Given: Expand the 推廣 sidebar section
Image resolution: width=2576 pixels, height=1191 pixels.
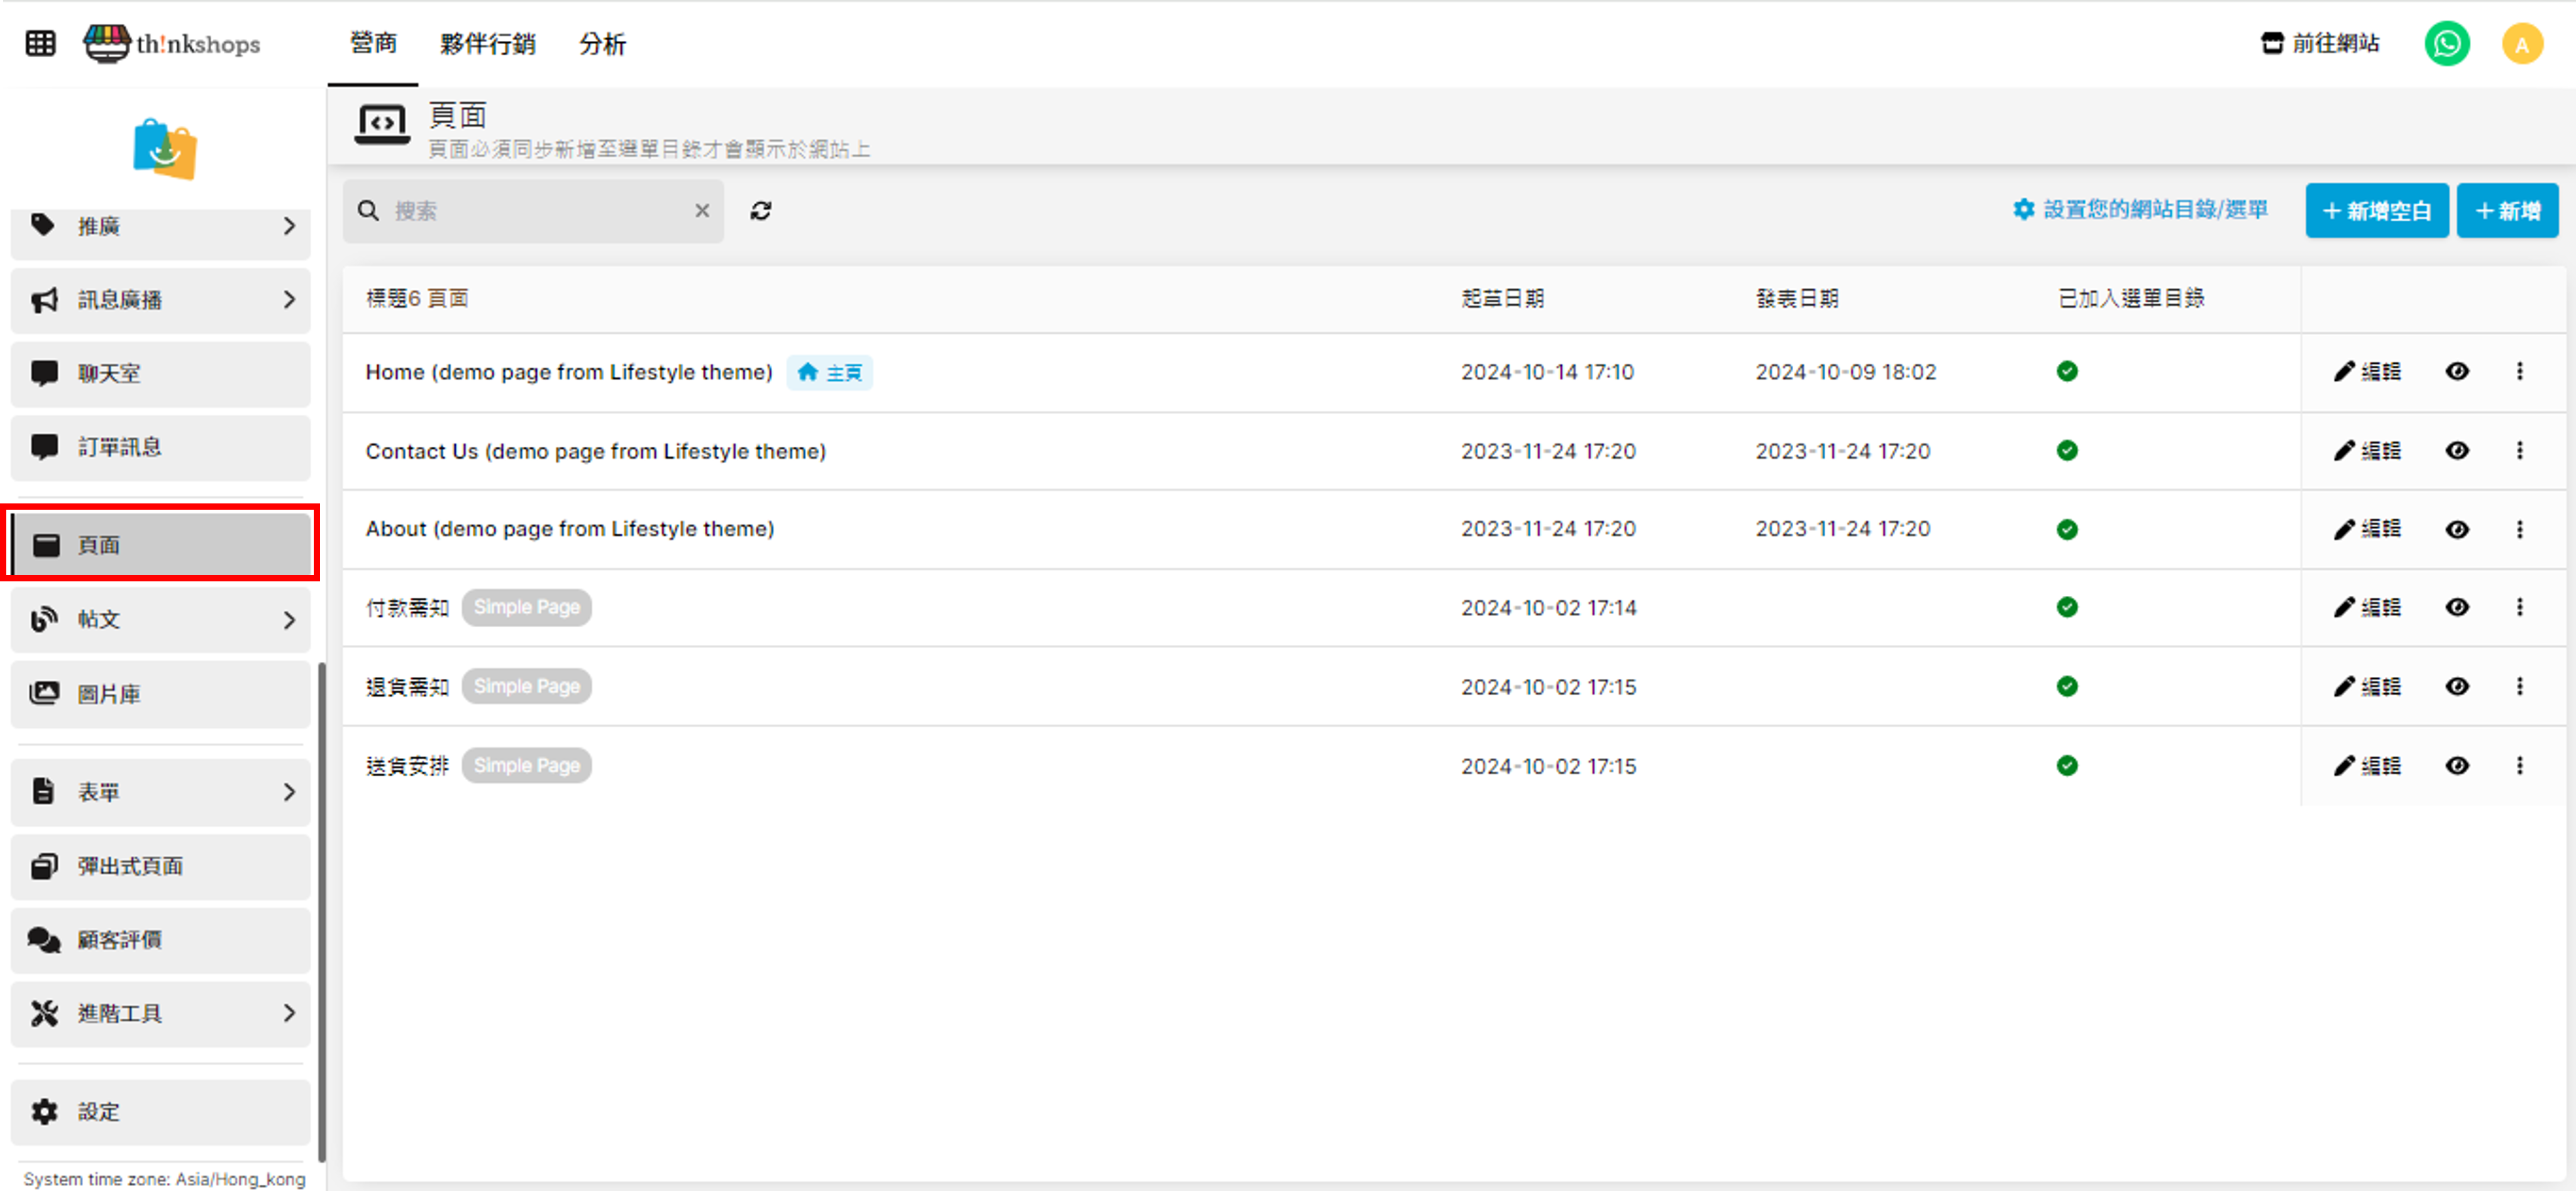Looking at the screenshot, I should (160, 226).
